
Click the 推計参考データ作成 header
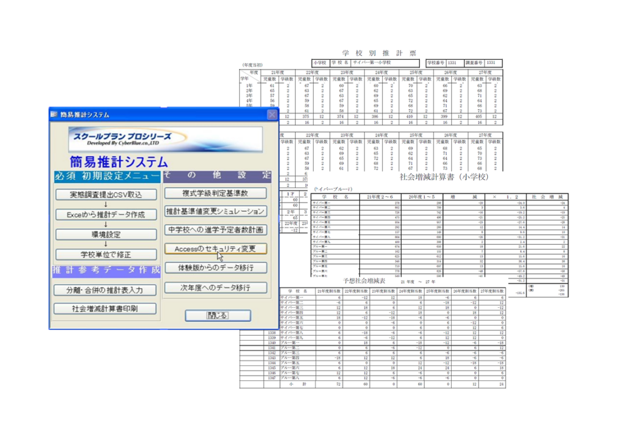click(106, 271)
